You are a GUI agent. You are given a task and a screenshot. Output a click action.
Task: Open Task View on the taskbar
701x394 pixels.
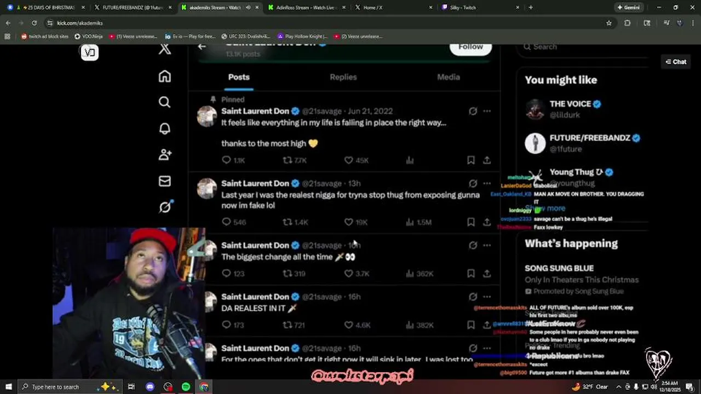click(131, 387)
